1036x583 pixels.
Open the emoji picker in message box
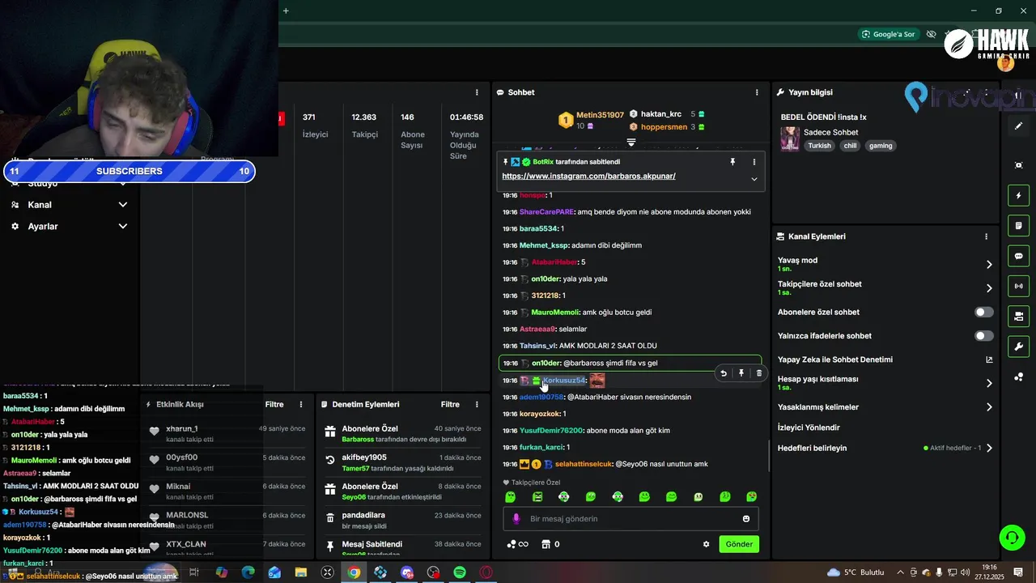coord(746,519)
